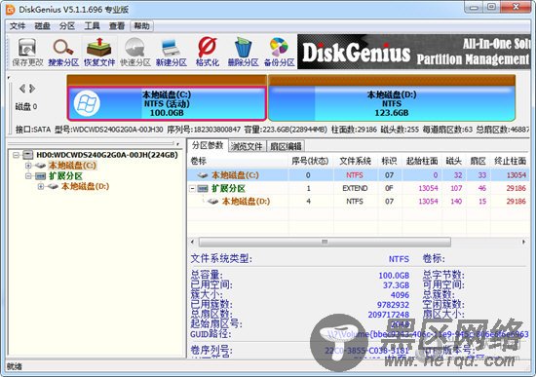Viewport: 536px width, 377px height.
Task: Create a partition with 新建分区
Action: click(172, 52)
